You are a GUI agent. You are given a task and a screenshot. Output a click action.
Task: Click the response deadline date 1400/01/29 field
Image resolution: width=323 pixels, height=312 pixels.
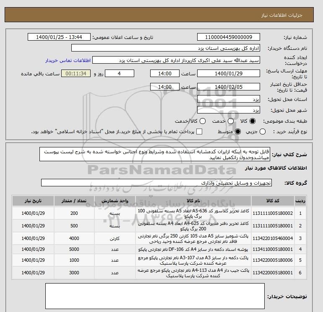click(229, 73)
